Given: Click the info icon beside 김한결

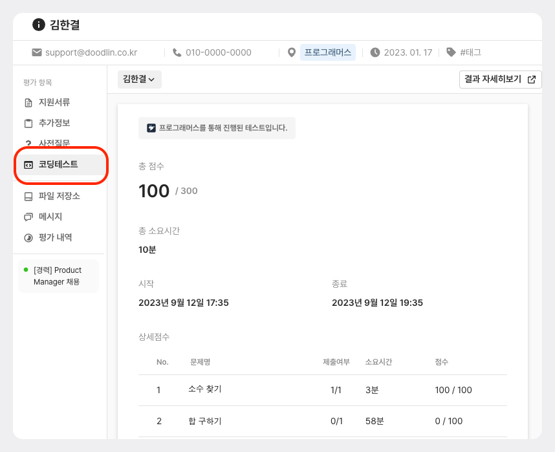Looking at the screenshot, I should [x=39, y=25].
